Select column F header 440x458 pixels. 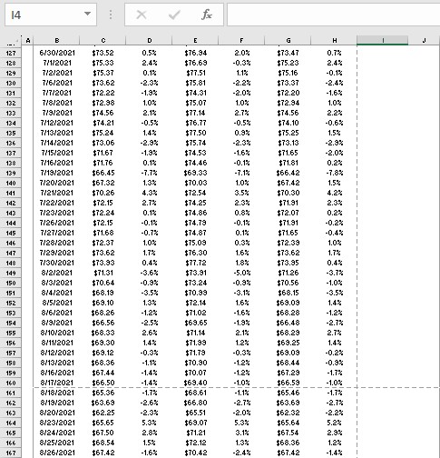pyautogui.click(x=241, y=40)
